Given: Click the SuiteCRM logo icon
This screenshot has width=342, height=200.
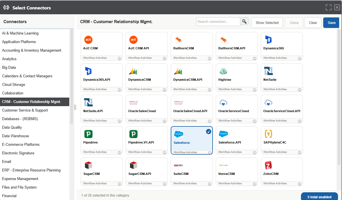Looking at the screenshot, I should [178, 165].
